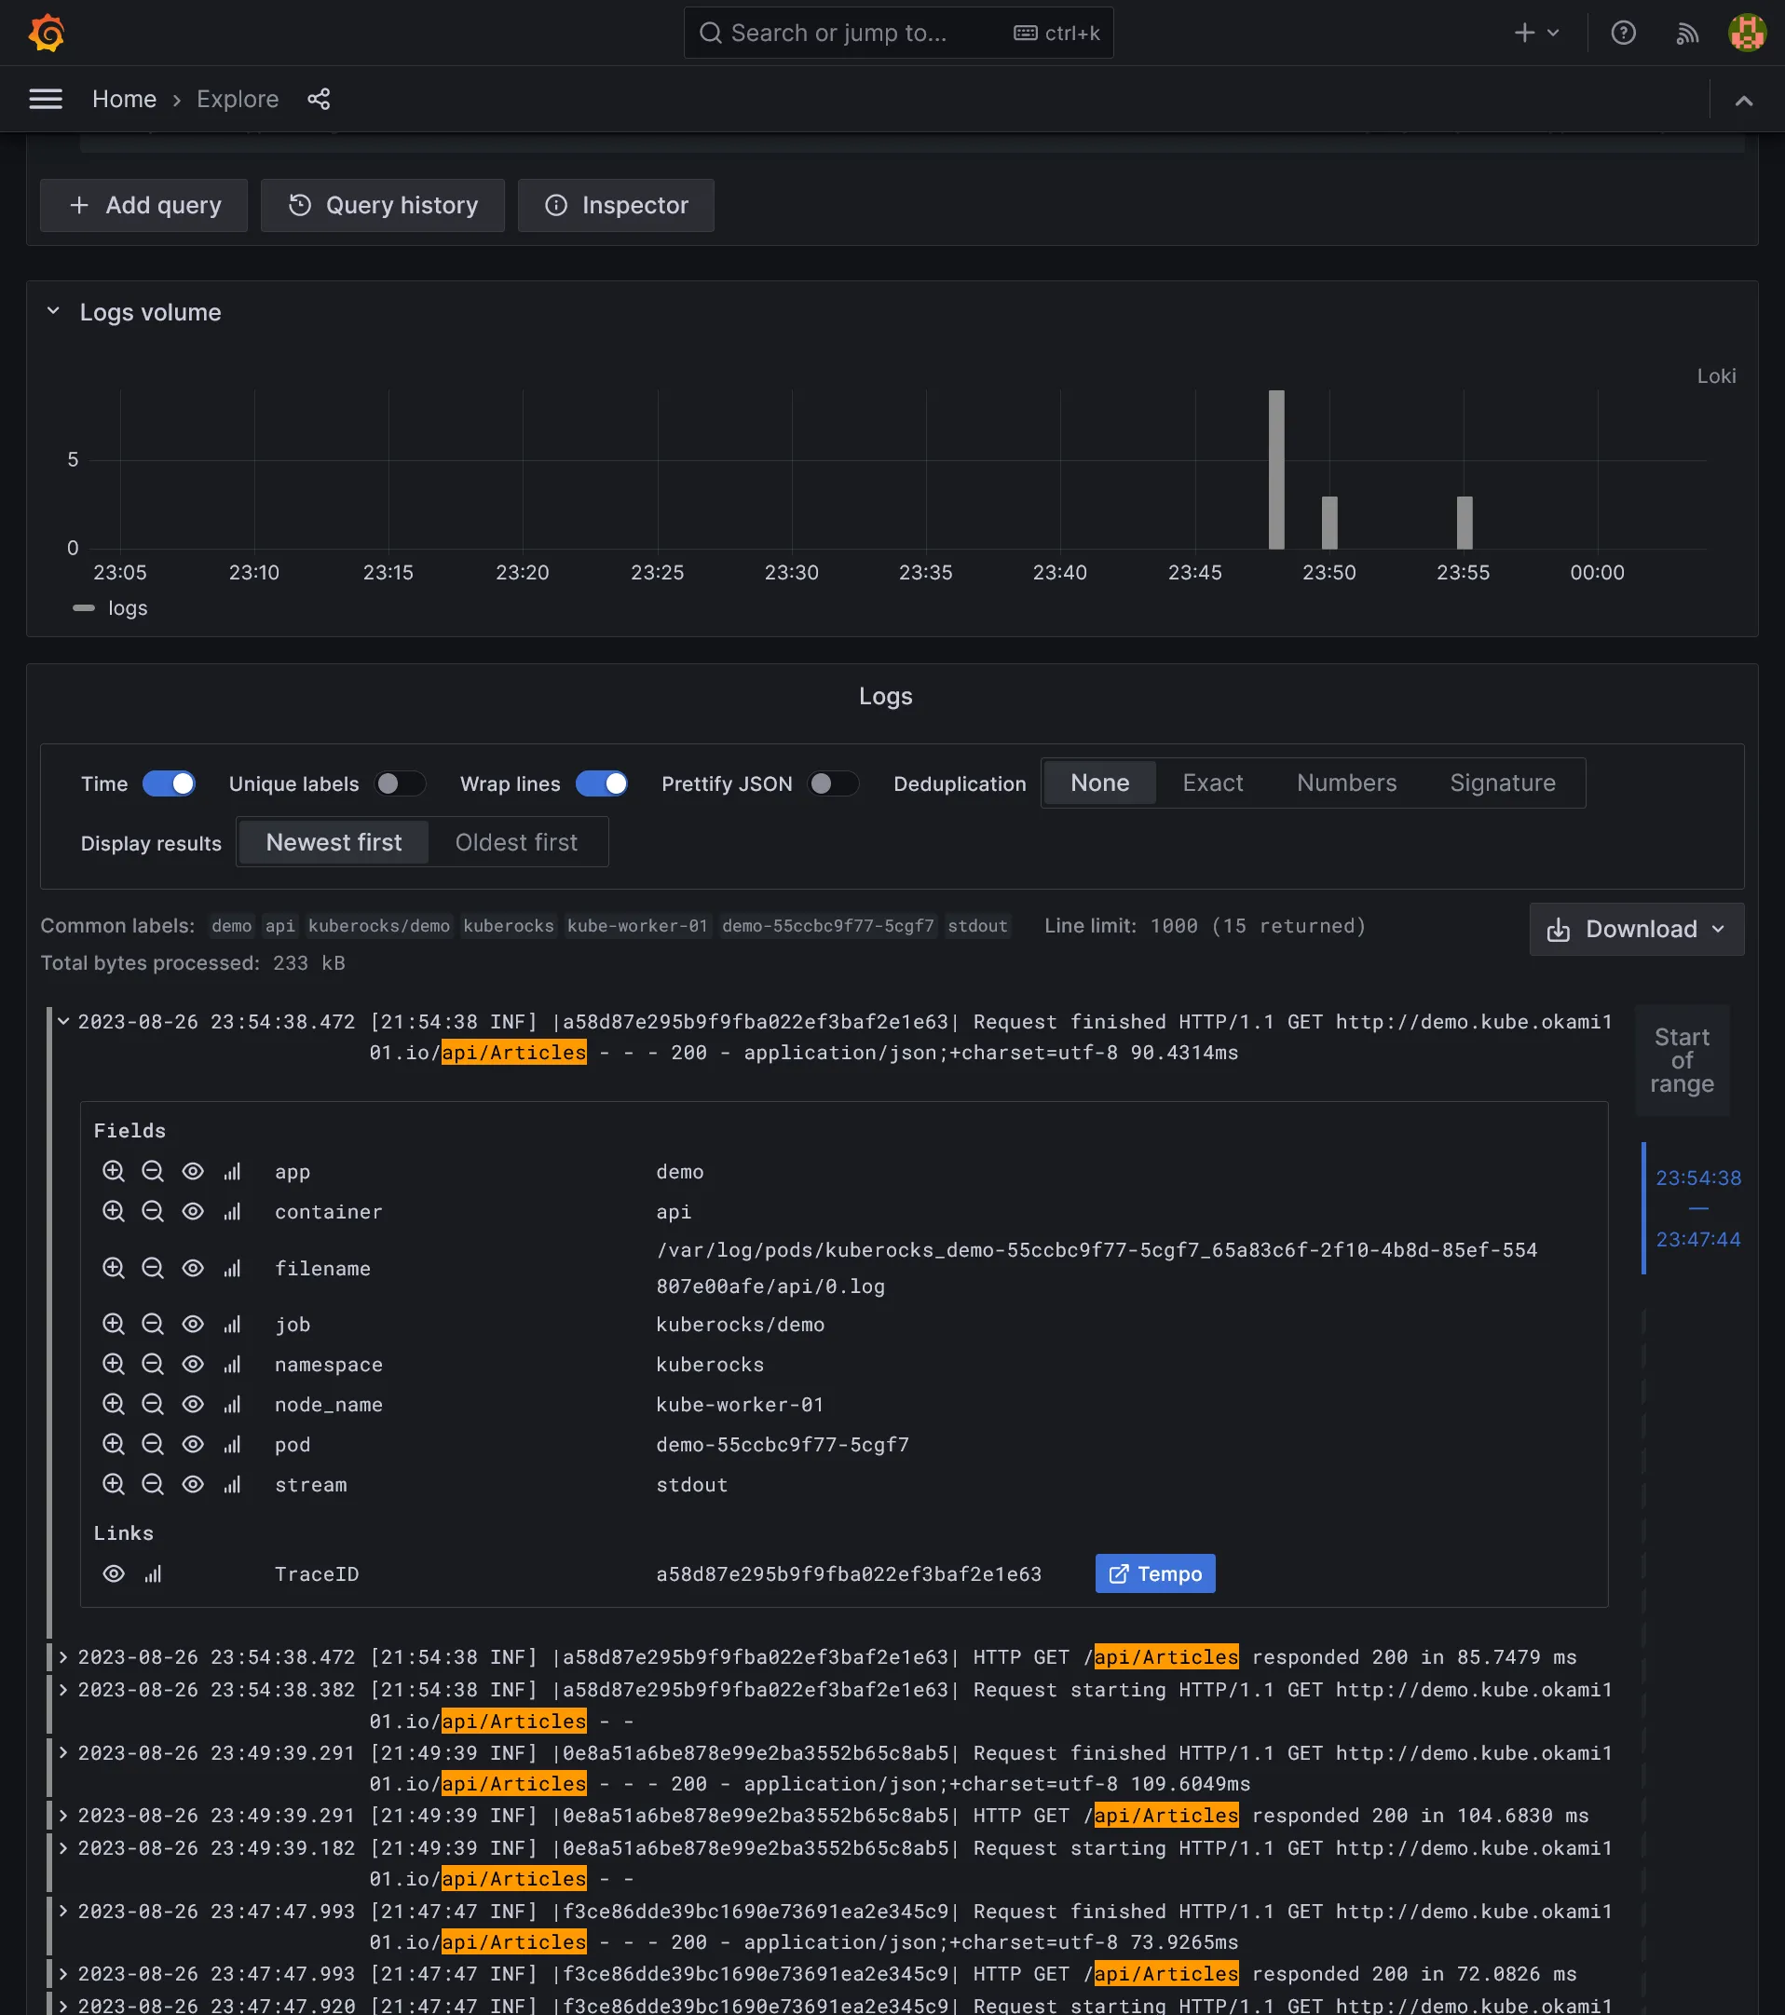Open the Tempo trace link button
The height and width of the screenshot is (2015, 1785).
tap(1154, 1573)
